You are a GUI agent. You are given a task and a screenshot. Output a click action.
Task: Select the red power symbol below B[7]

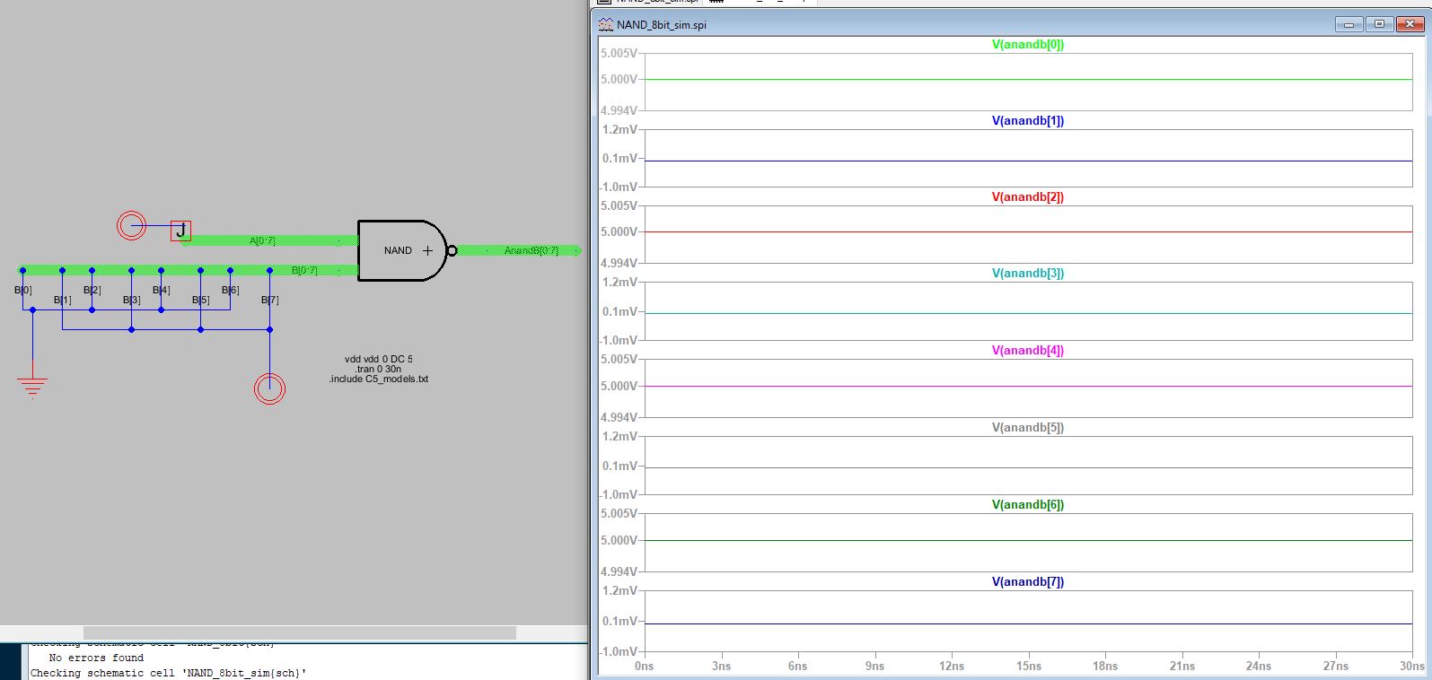pyautogui.click(x=269, y=388)
